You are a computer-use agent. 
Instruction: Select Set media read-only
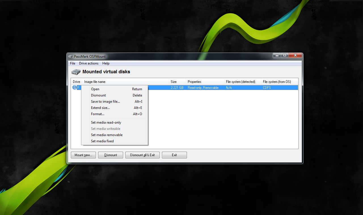115,122
